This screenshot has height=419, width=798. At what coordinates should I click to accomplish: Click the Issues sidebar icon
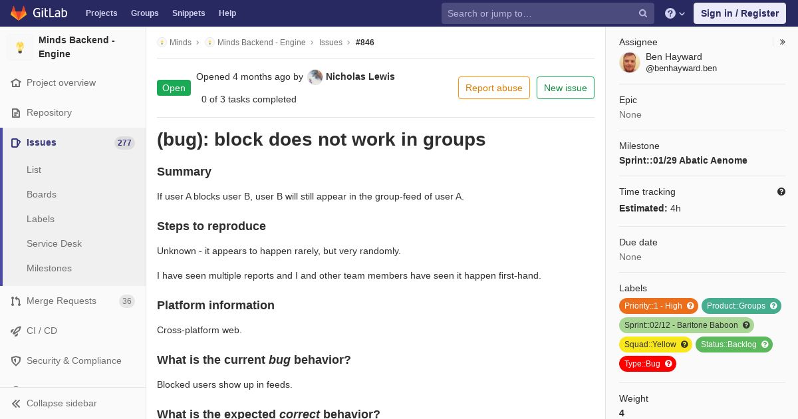(16, 143)
